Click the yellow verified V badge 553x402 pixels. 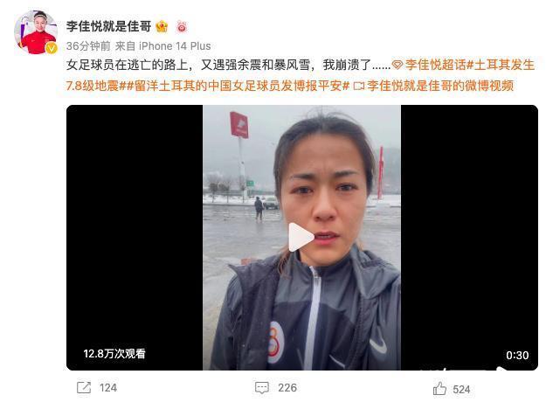52,48
